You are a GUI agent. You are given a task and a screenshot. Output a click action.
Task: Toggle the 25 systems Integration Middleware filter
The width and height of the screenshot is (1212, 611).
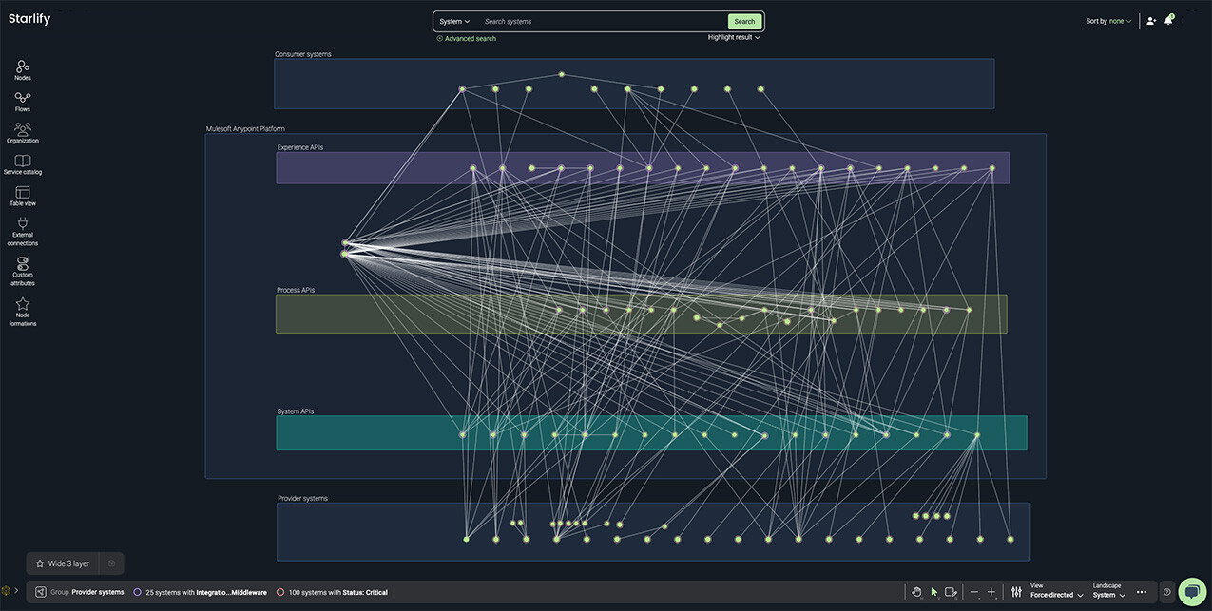tap(200, 592)
